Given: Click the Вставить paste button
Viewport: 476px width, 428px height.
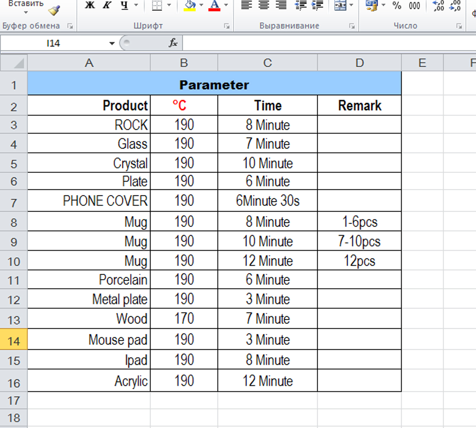Looking at the screenshot, I should [26, 4].
